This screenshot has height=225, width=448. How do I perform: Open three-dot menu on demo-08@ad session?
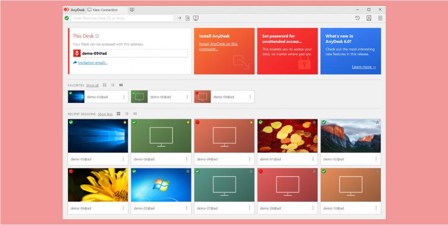click(313, 208)
